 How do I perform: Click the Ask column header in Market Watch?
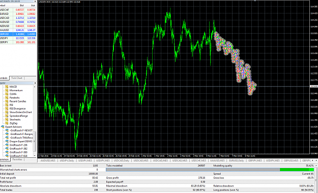(x=31, y=6)
